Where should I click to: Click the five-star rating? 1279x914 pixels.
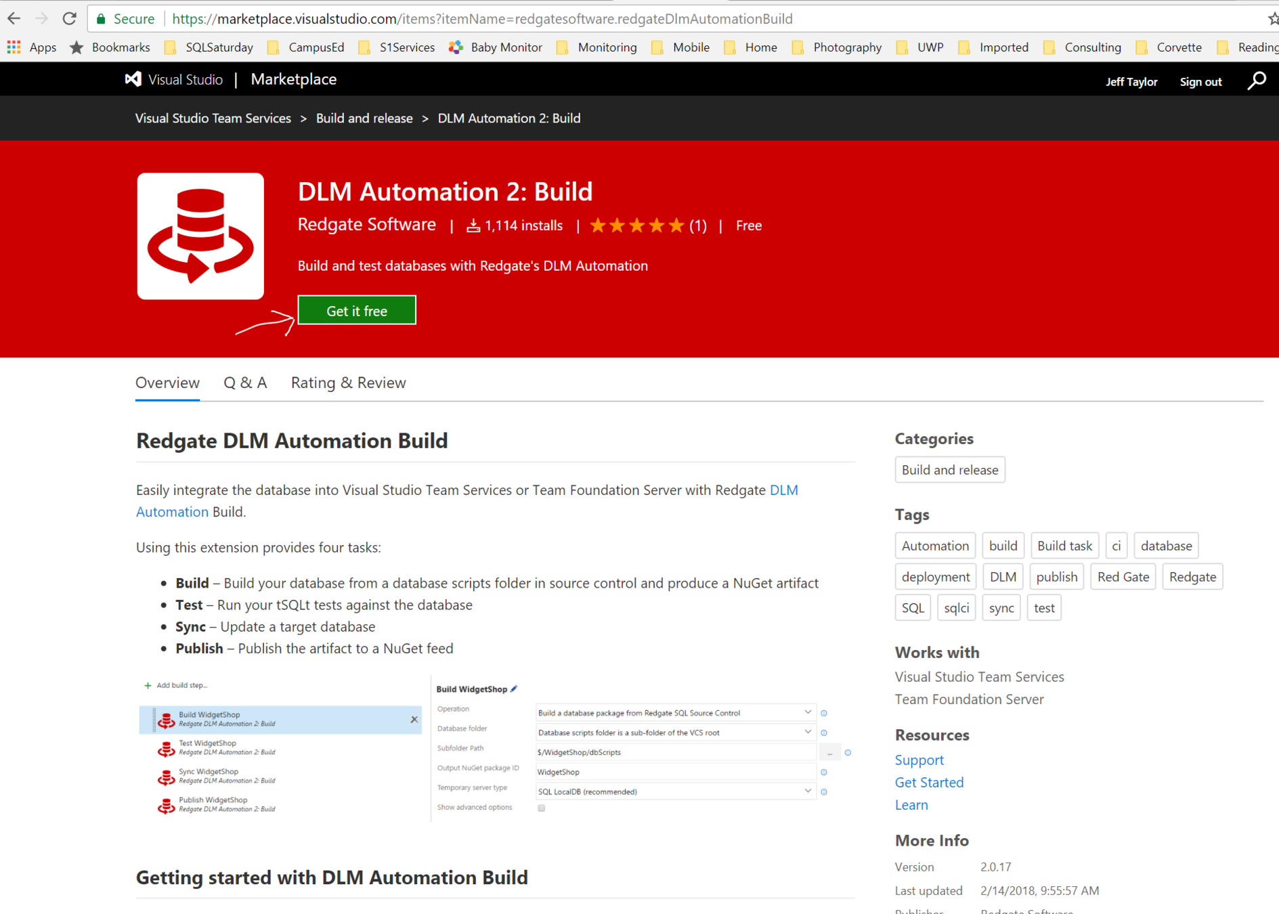click(x=636, y=225)
